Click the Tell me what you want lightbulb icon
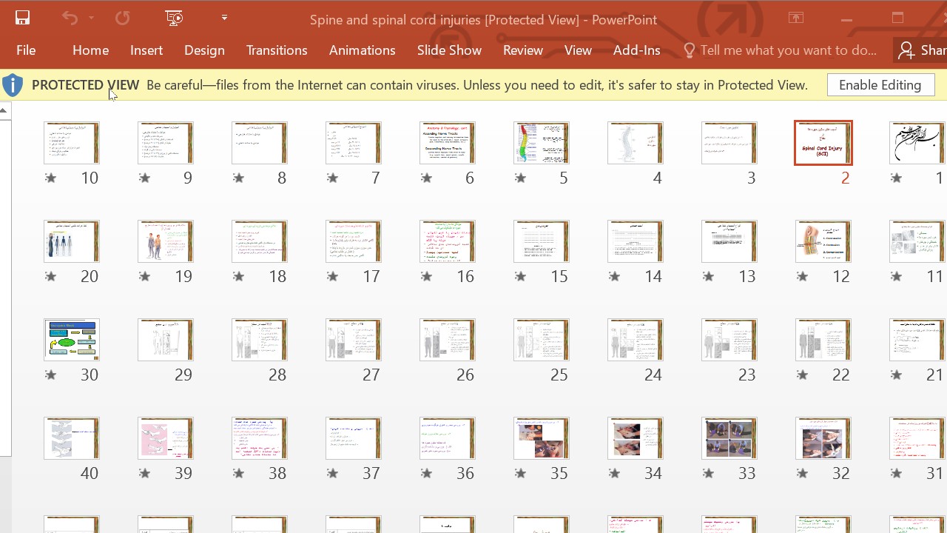This screenshot has width=947, height=533. pos(690,50)
